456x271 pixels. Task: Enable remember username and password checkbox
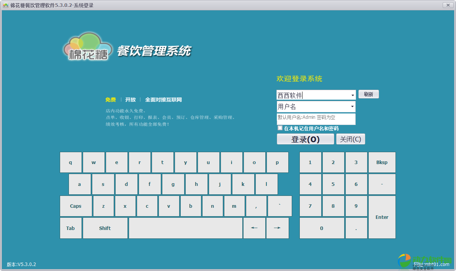(280, 128)
